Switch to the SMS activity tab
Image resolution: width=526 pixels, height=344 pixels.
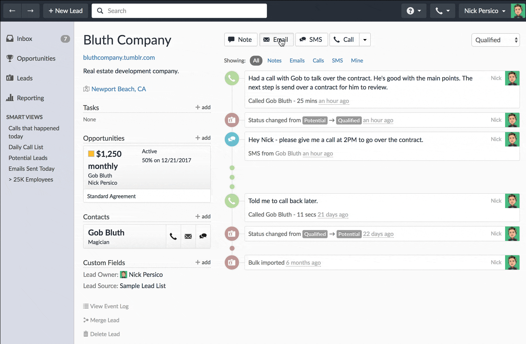337,60
